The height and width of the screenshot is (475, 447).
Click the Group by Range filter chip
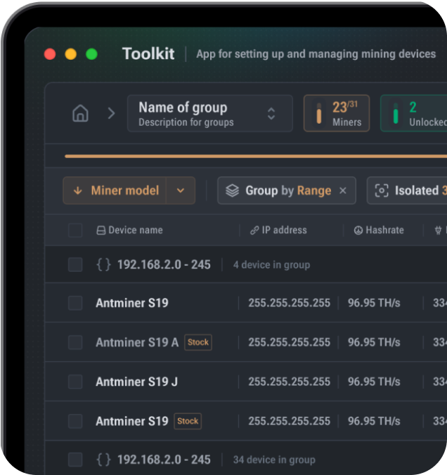[x=287, y=190]
